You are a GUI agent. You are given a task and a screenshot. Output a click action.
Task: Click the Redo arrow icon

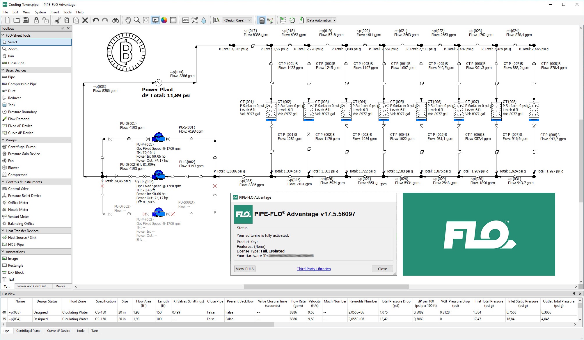[x=105, y=20]
